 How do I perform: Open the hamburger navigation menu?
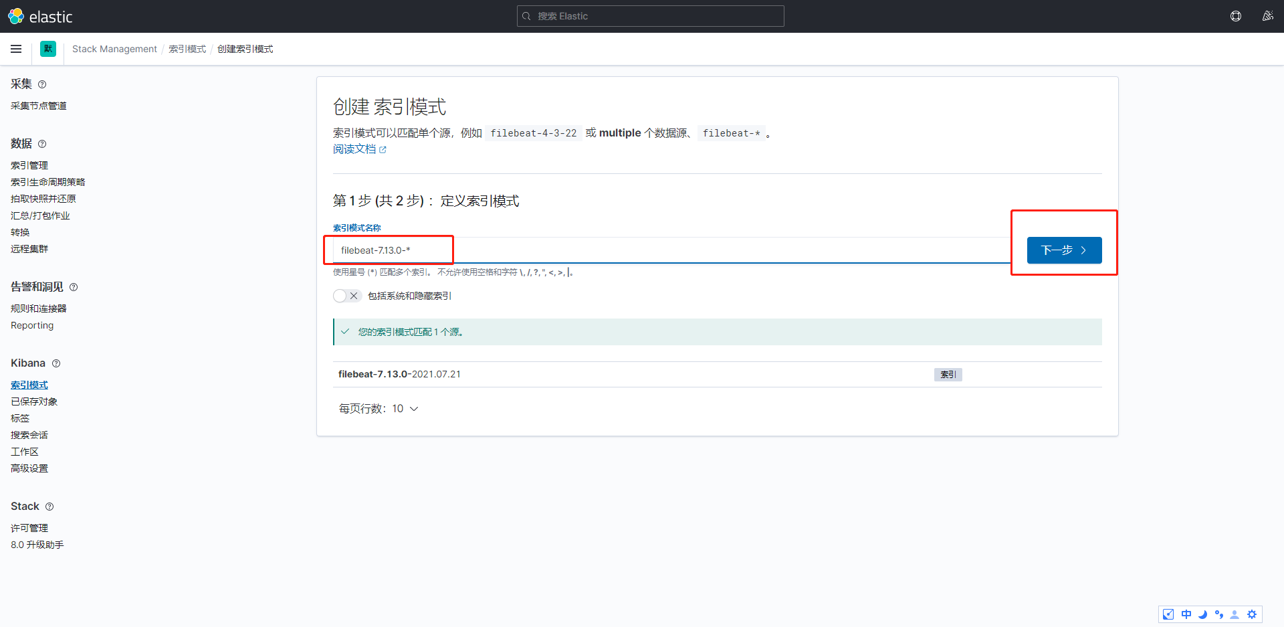pos(16,49)
